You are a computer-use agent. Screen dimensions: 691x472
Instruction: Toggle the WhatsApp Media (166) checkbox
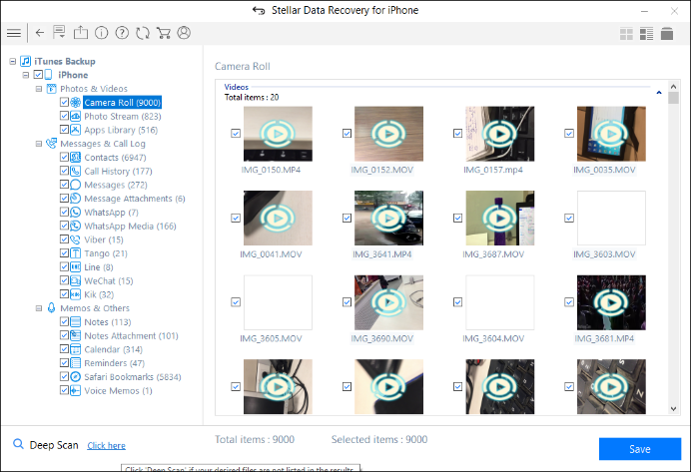tap(64, 226)
